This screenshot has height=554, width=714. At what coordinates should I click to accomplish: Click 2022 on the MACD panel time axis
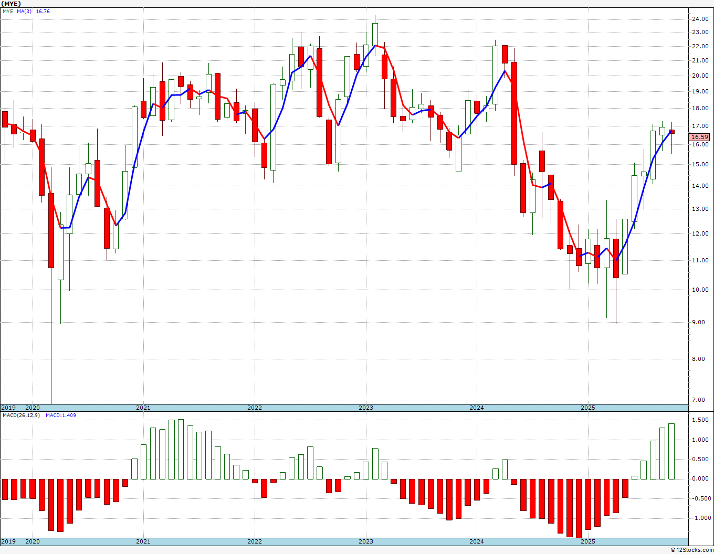(x=255, y=541)
